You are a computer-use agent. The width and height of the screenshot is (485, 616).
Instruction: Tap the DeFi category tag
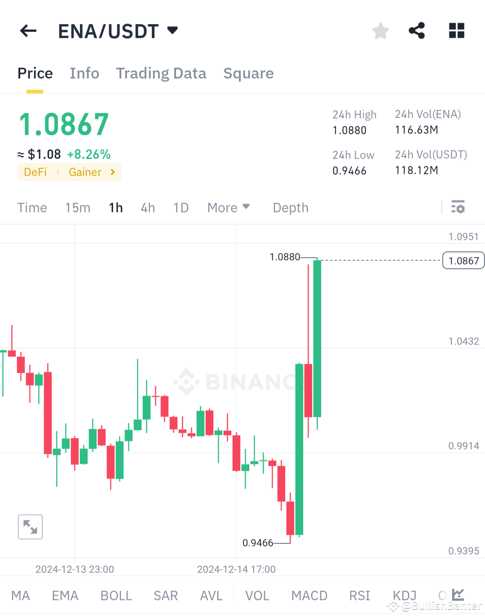pos(35,172)
